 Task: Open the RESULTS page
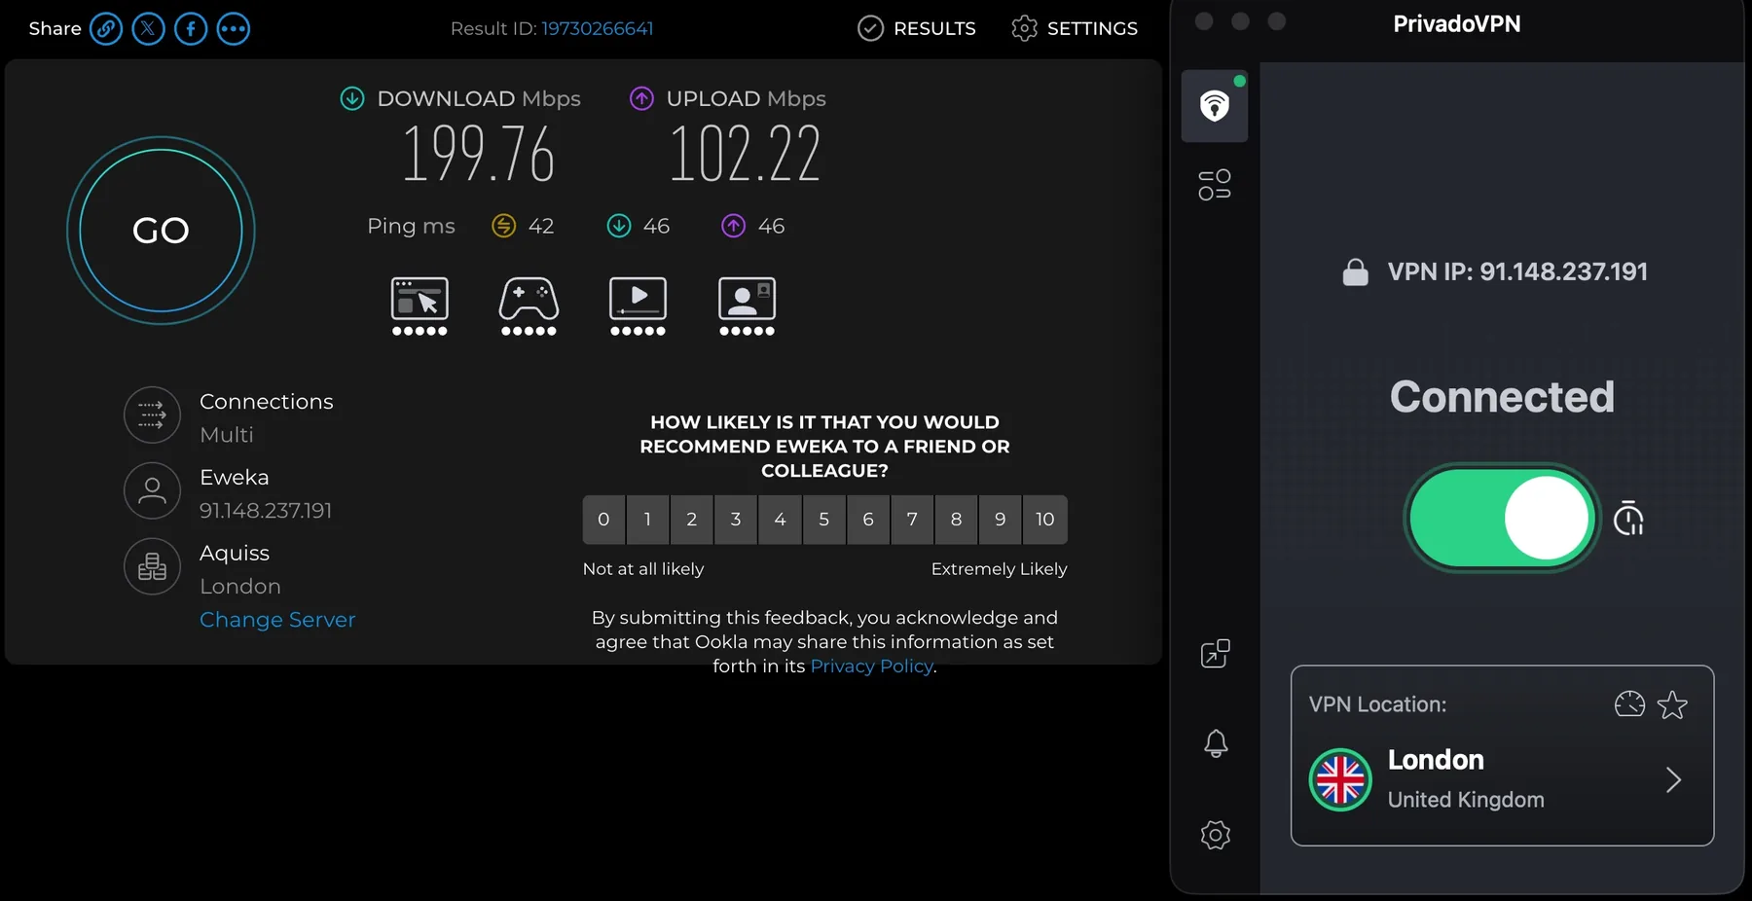pyautogui.click(x=917, y=28)
